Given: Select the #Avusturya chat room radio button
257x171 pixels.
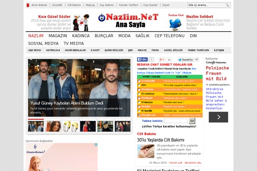Looking at the screenshot, I should (x=139, y=94).
